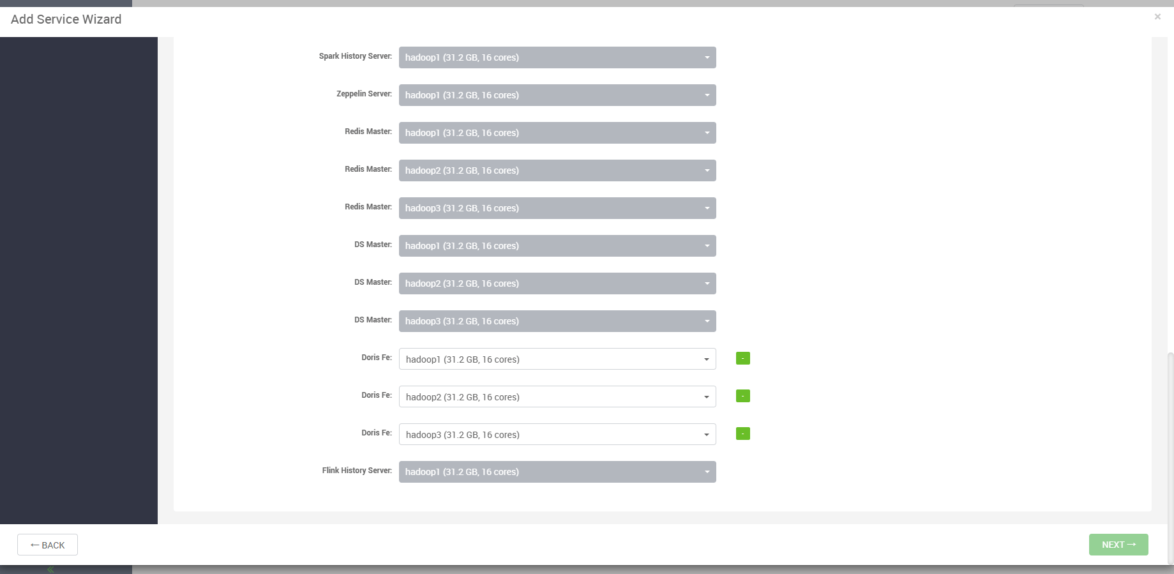Open Redis Master dropdown set to hadoop2
Screen dimensions: 1174x574
click(x=557, y=170)
